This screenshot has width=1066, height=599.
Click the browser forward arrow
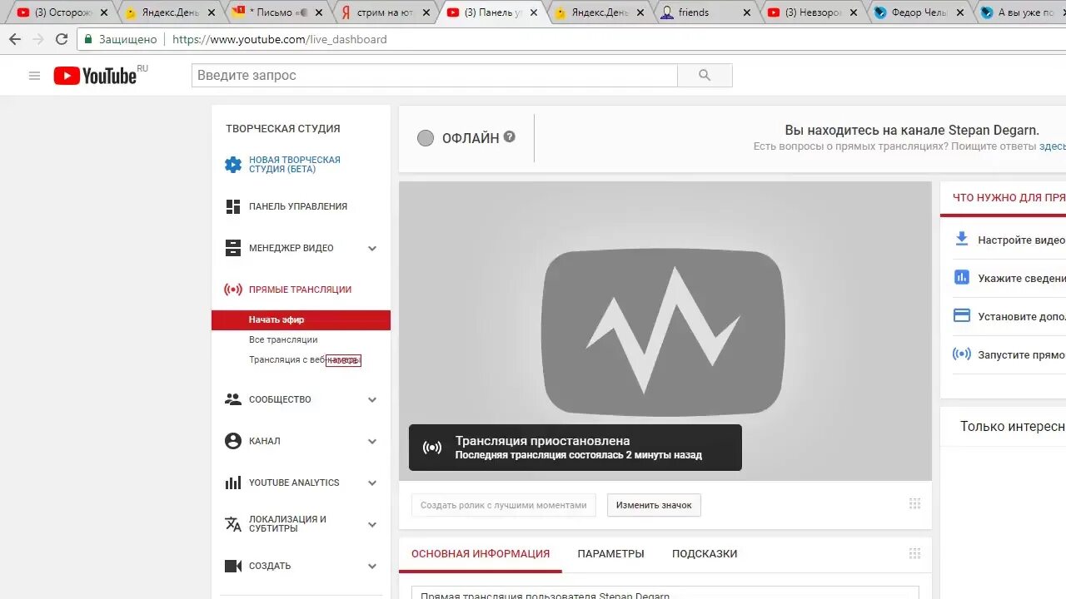click(x=38, y=39)
